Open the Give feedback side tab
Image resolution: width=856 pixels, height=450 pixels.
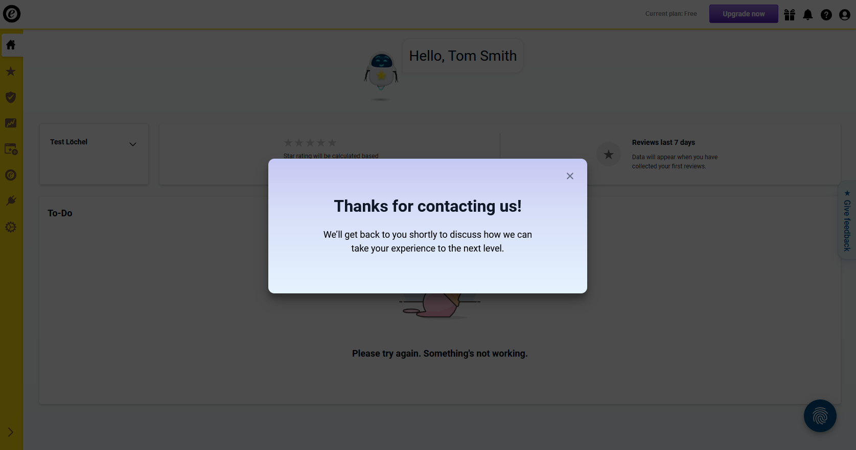tap(847, 221)
